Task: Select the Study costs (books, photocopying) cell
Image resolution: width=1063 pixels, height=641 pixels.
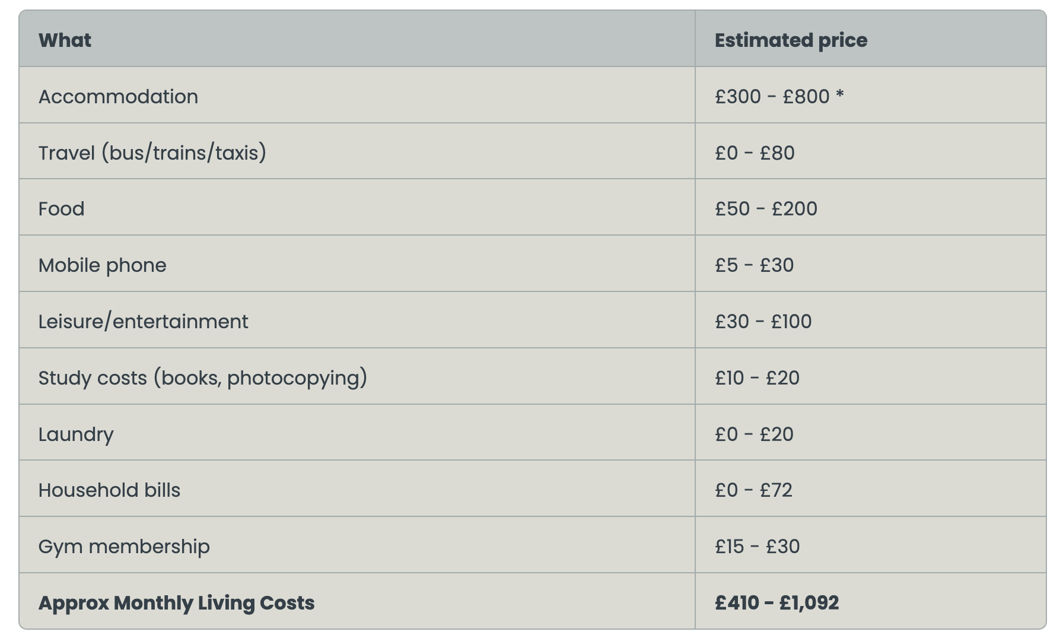Action: (203, 378)
